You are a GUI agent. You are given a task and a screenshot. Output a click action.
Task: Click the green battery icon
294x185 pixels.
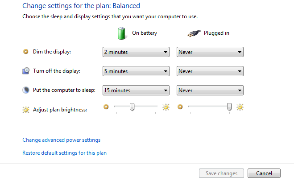[122, 33]
